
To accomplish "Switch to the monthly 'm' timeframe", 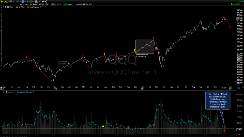I will [13, 2].
